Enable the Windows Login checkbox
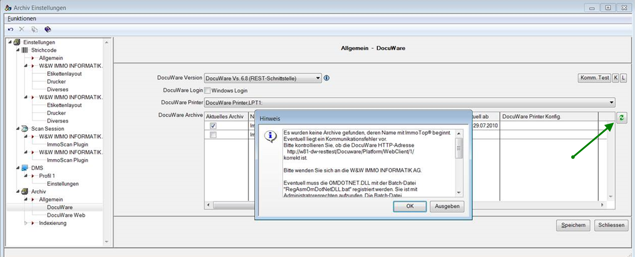 208,90
